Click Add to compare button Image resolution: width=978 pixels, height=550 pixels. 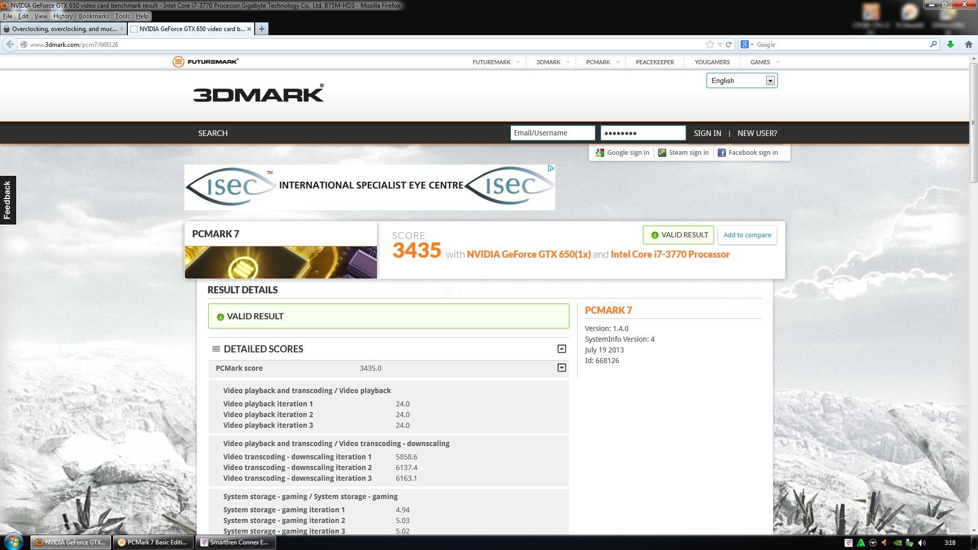click(747, 235)
